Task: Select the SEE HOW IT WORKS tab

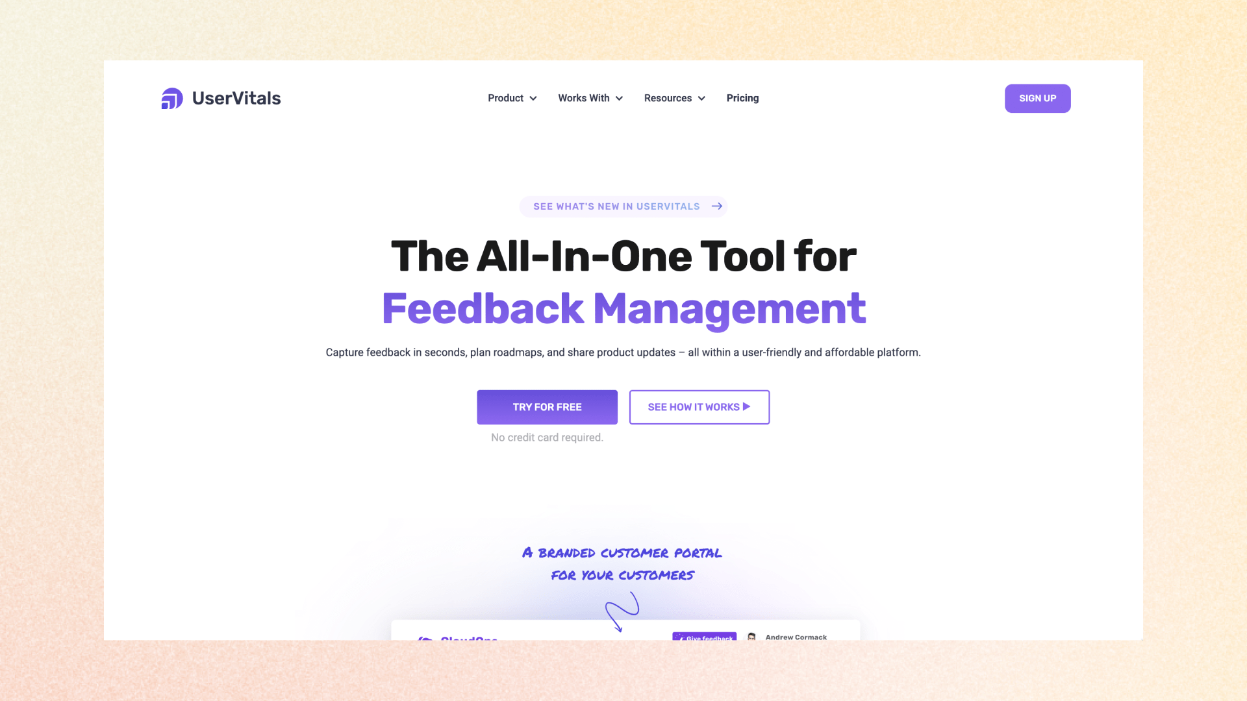Action: [x=699, y=408]
